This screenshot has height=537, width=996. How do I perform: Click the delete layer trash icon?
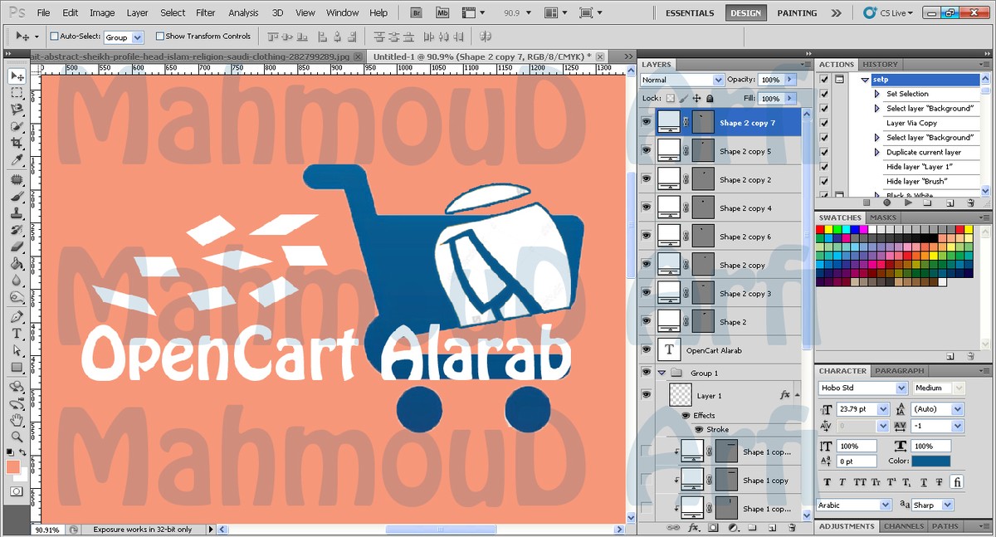click(792, 528)
